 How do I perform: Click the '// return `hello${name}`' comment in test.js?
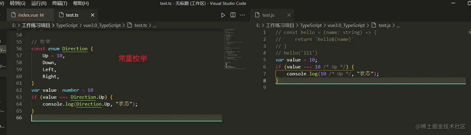click(315, 39)
